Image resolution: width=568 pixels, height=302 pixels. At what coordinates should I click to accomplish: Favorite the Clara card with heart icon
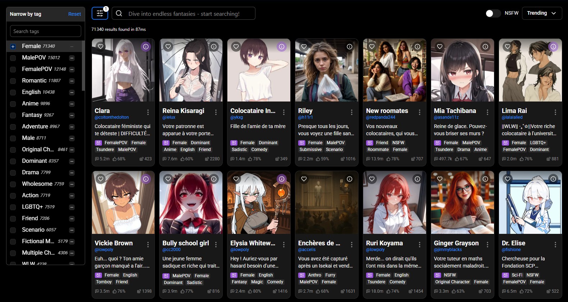click(x=101, y=47)
